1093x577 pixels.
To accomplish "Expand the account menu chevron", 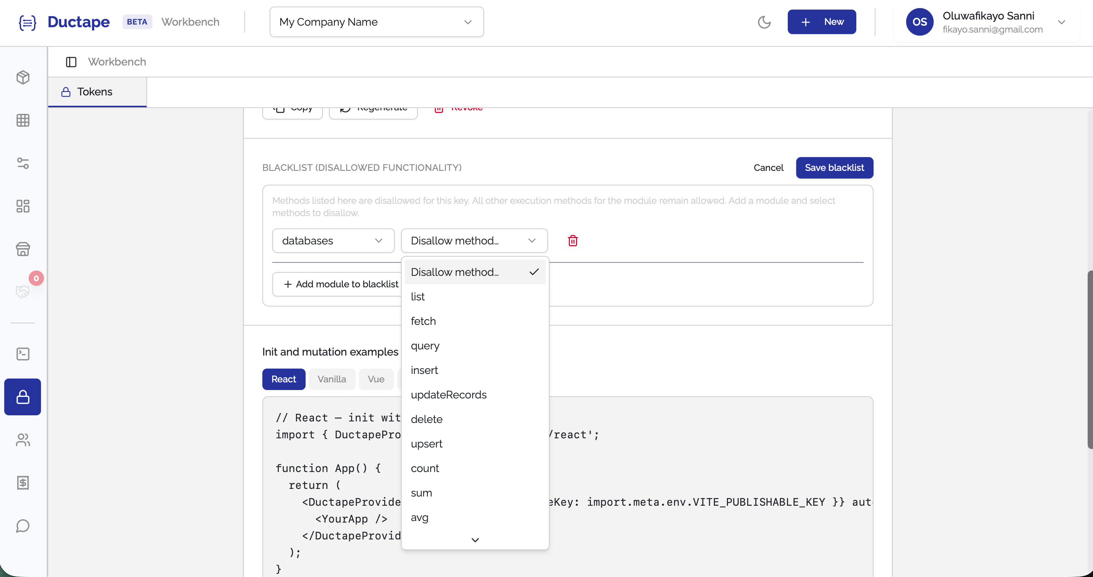I will pos(1062,22).
